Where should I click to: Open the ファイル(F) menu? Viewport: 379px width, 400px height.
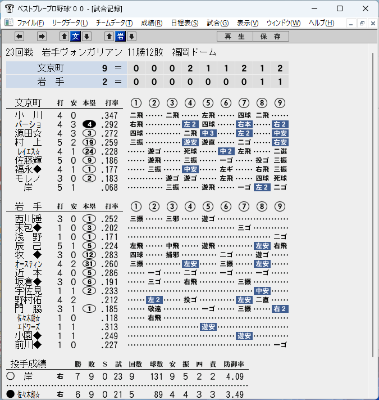[x=30, y=23]
